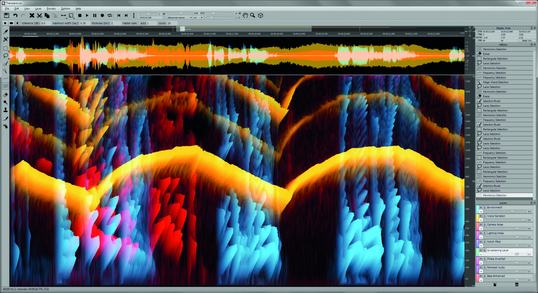The width and height of the screenshot is (538, 293).
Task: Open the View menu
Action: (x=27, y=9)
